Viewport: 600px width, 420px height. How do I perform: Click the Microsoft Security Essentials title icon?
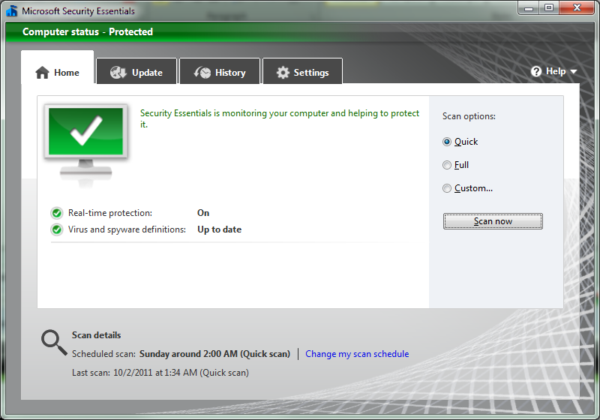coord(12,10)
